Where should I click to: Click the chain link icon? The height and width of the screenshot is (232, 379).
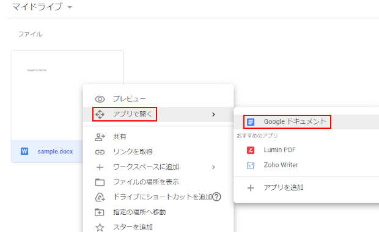point(100,152)
